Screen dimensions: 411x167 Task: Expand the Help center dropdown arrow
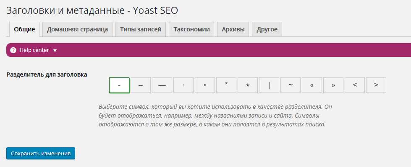tap(55, 51)
